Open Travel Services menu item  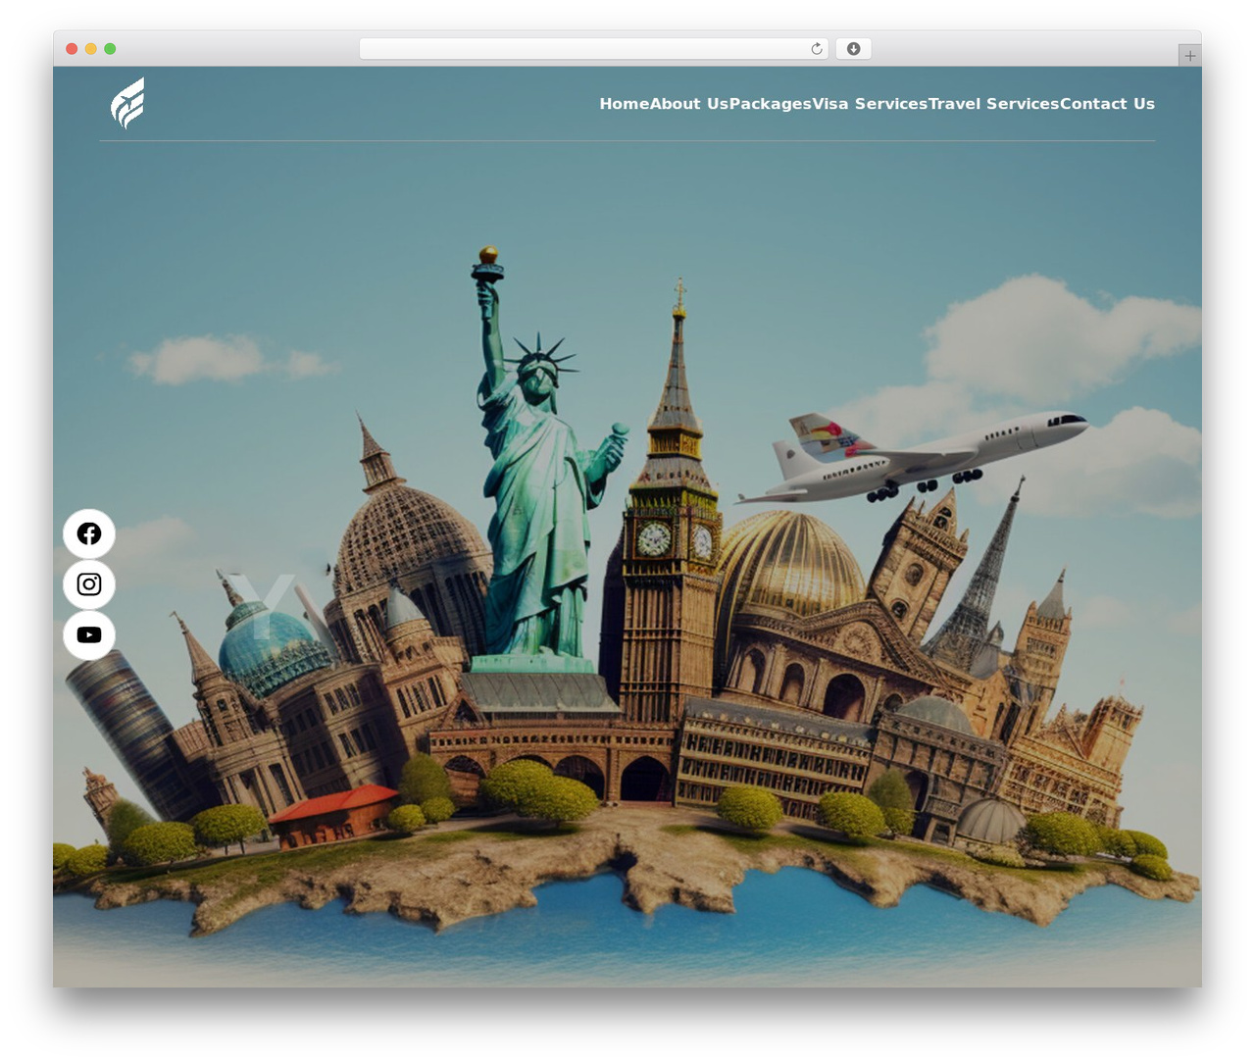(x=994, y=104)
